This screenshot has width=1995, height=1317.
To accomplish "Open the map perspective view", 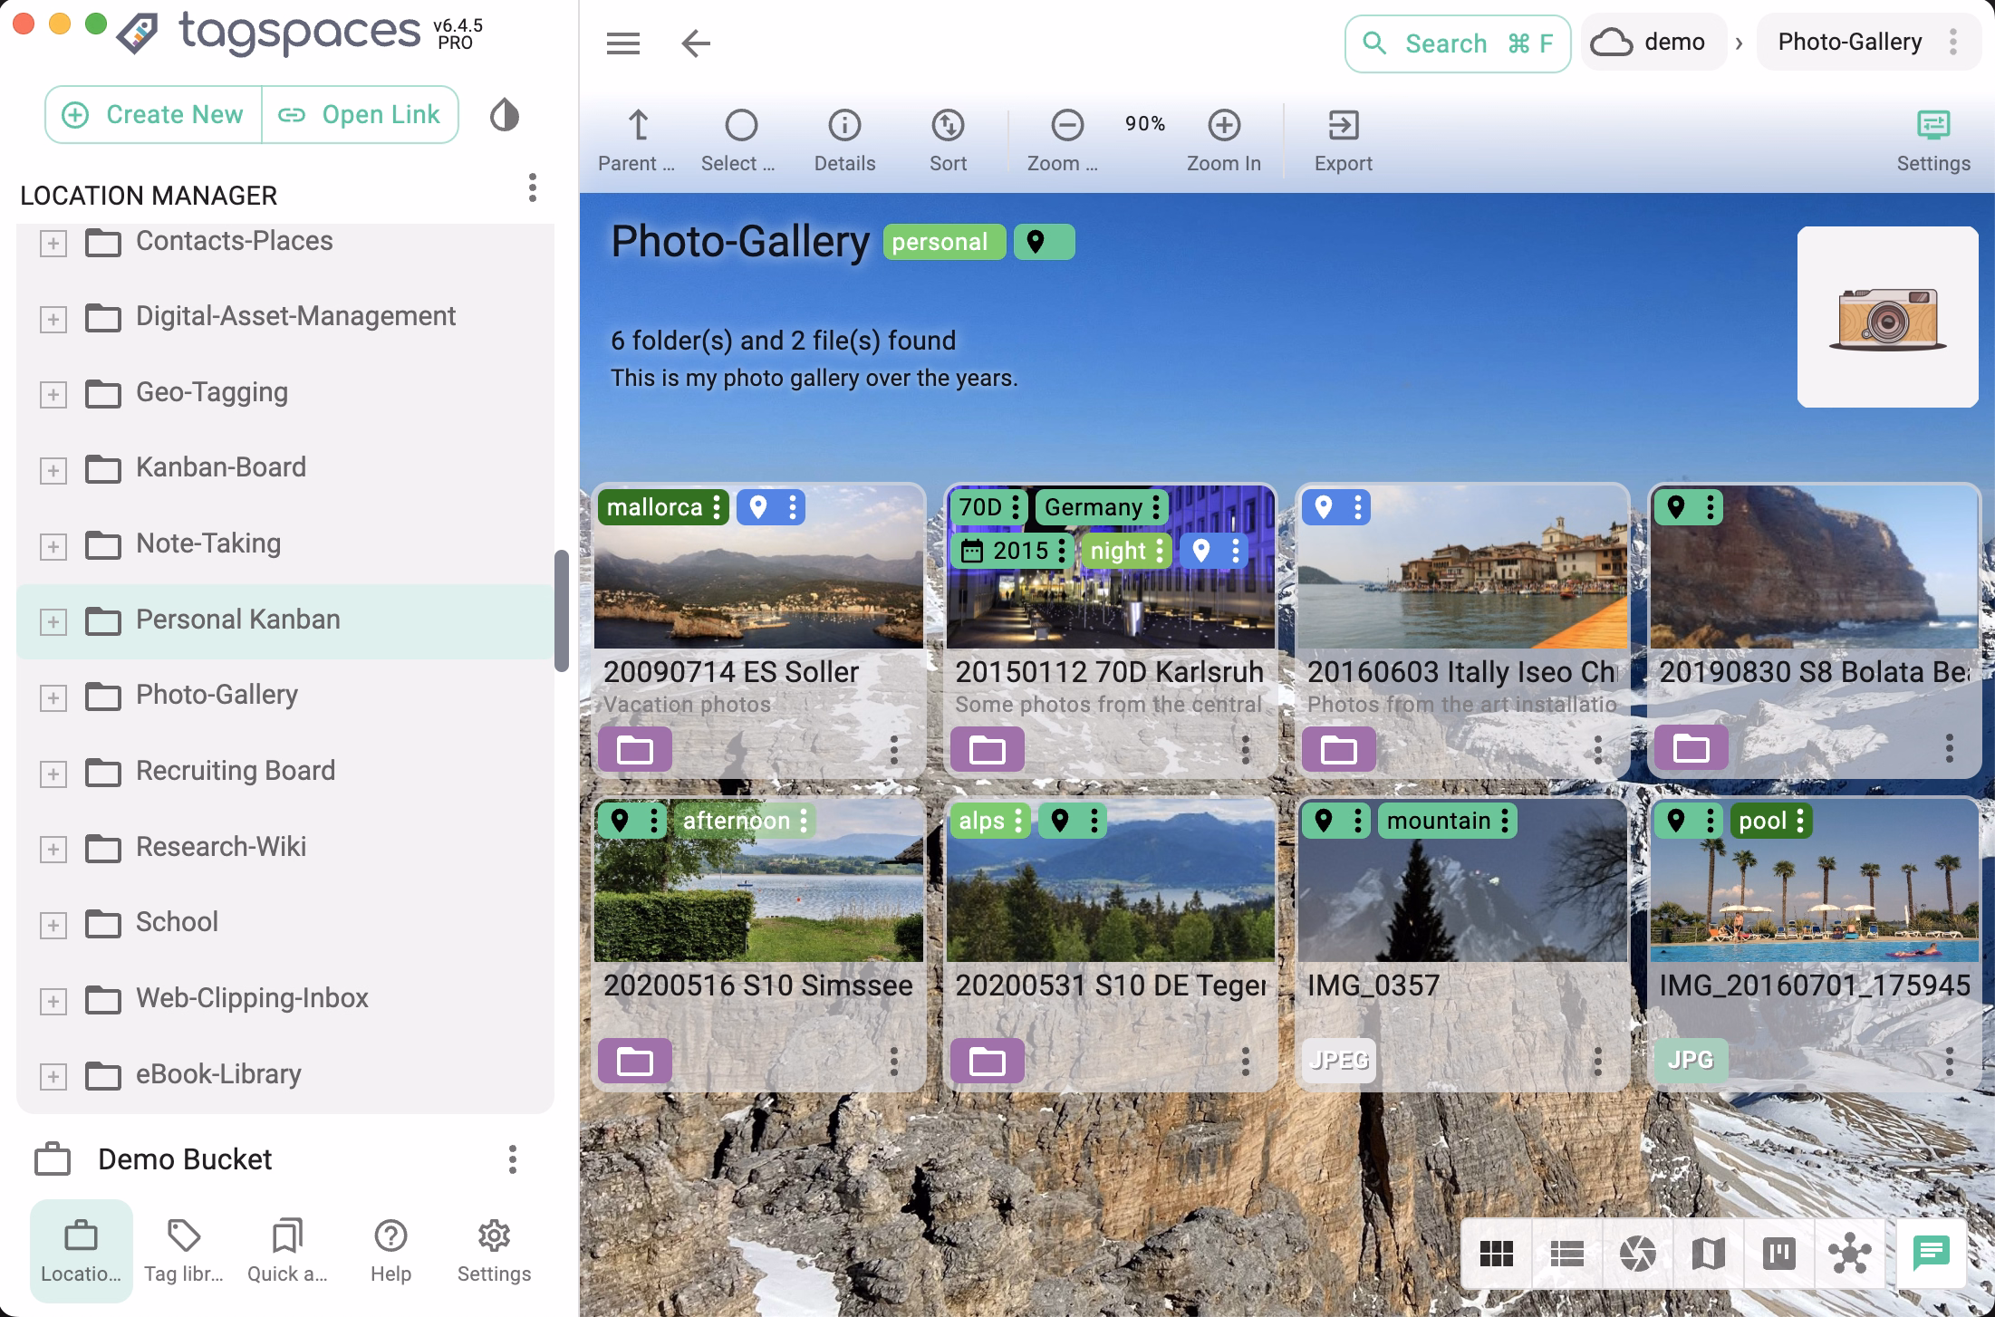I will [x=1708, y=1255].
